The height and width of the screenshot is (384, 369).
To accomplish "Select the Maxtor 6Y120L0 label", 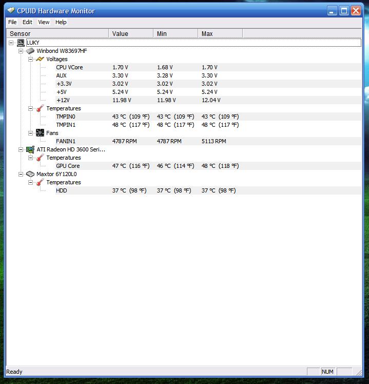I will click(56, 174).
